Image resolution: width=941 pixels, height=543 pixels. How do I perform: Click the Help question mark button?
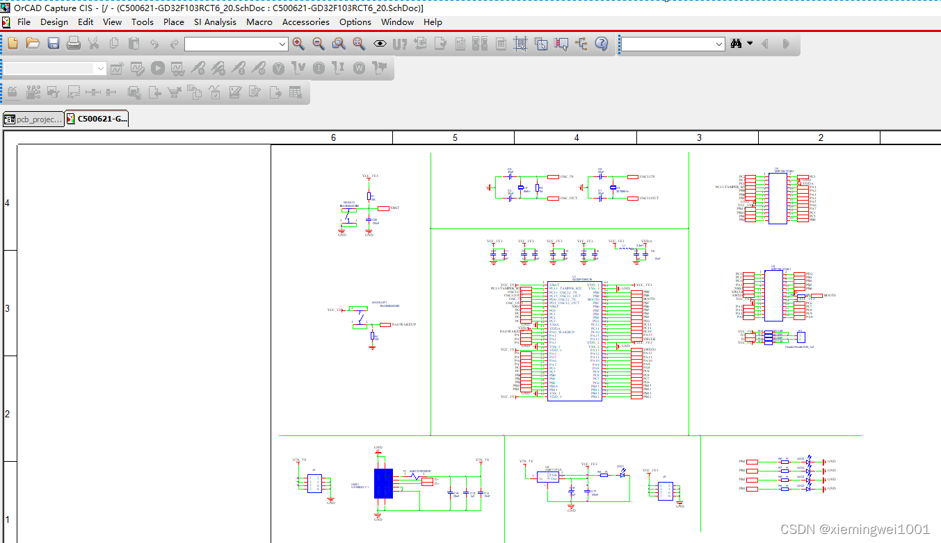coord(601,43)
